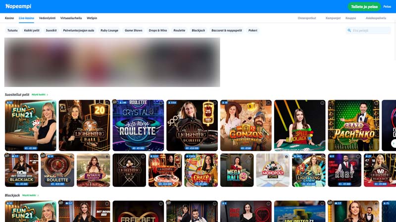Click the search magnifier icon
The image size is (396, 222).
[x=349, y=31]
